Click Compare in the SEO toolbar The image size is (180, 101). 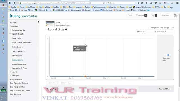tap(87, 10)
